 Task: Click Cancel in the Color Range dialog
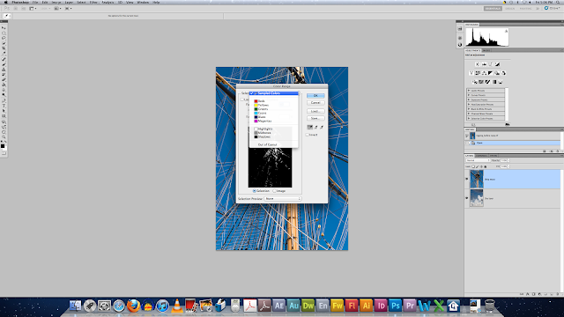tap(315, 103)
